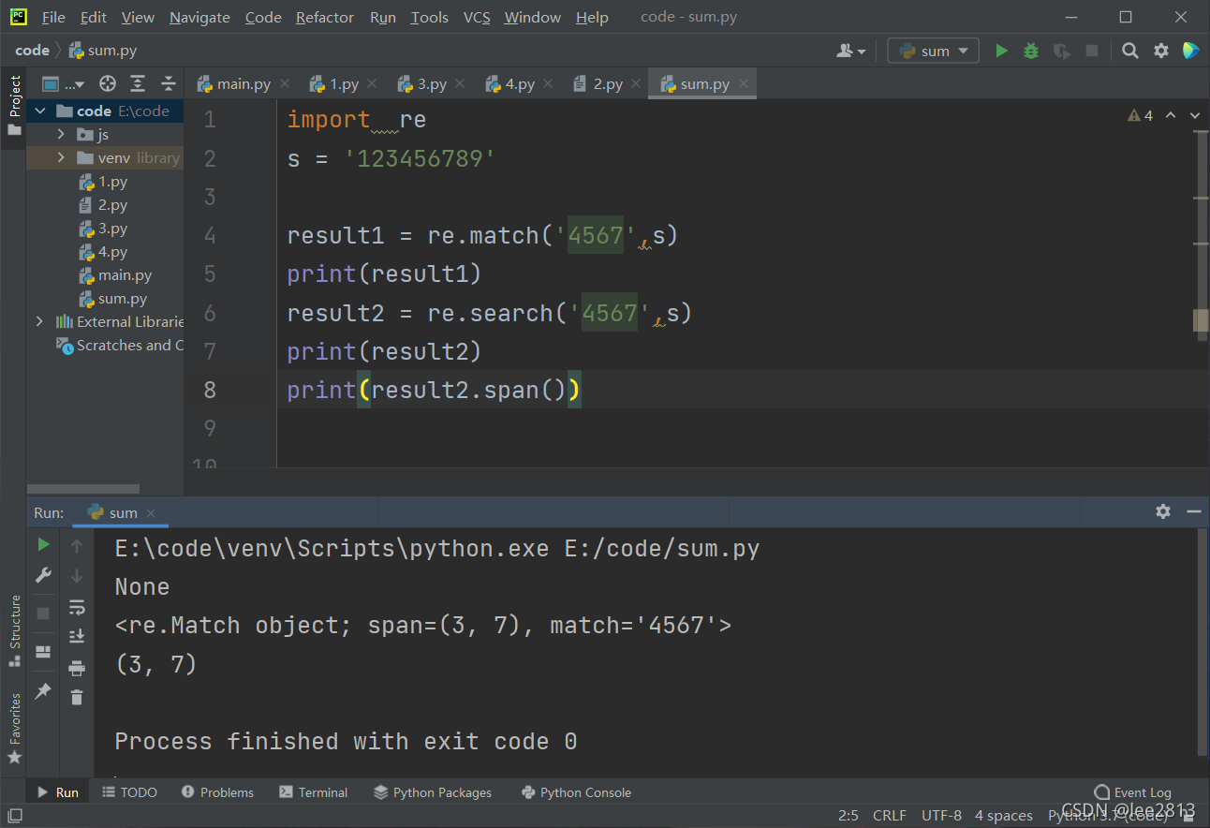
Task: Start debugging with the bug icon
Action: point(1031,51)
